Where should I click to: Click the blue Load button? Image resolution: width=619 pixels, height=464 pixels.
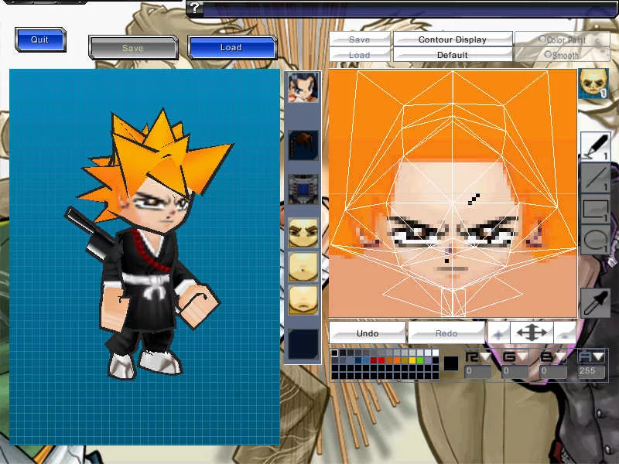tap(231, 47)
